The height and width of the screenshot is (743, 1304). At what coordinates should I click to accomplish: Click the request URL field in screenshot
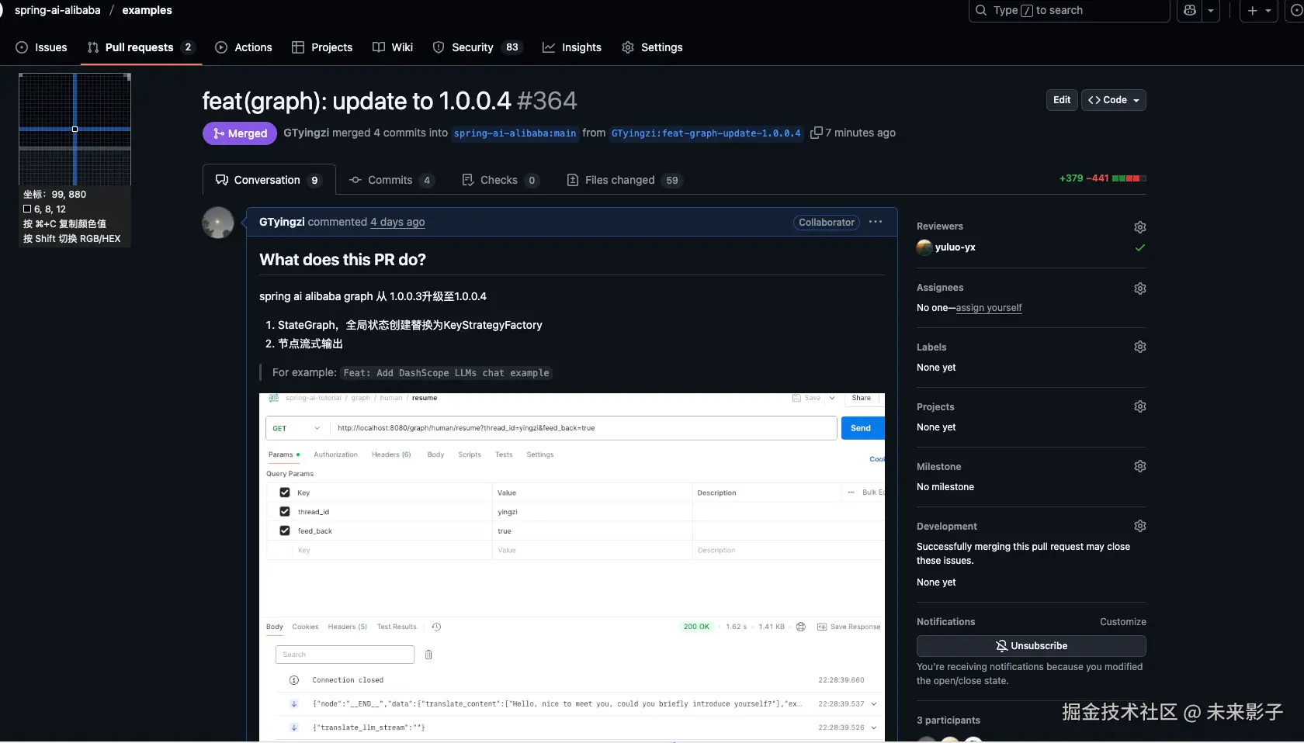coord(583,428)
